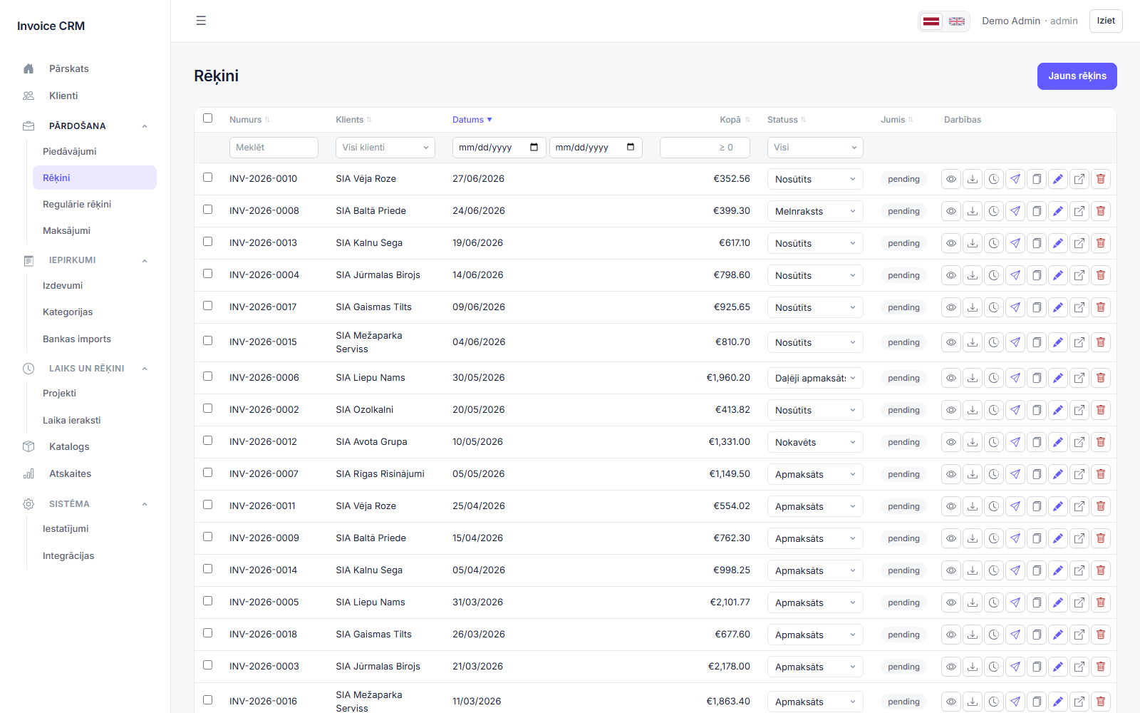
Task: Delete invoice INV-2026-0002
Action: click(x=1101, y=410)
